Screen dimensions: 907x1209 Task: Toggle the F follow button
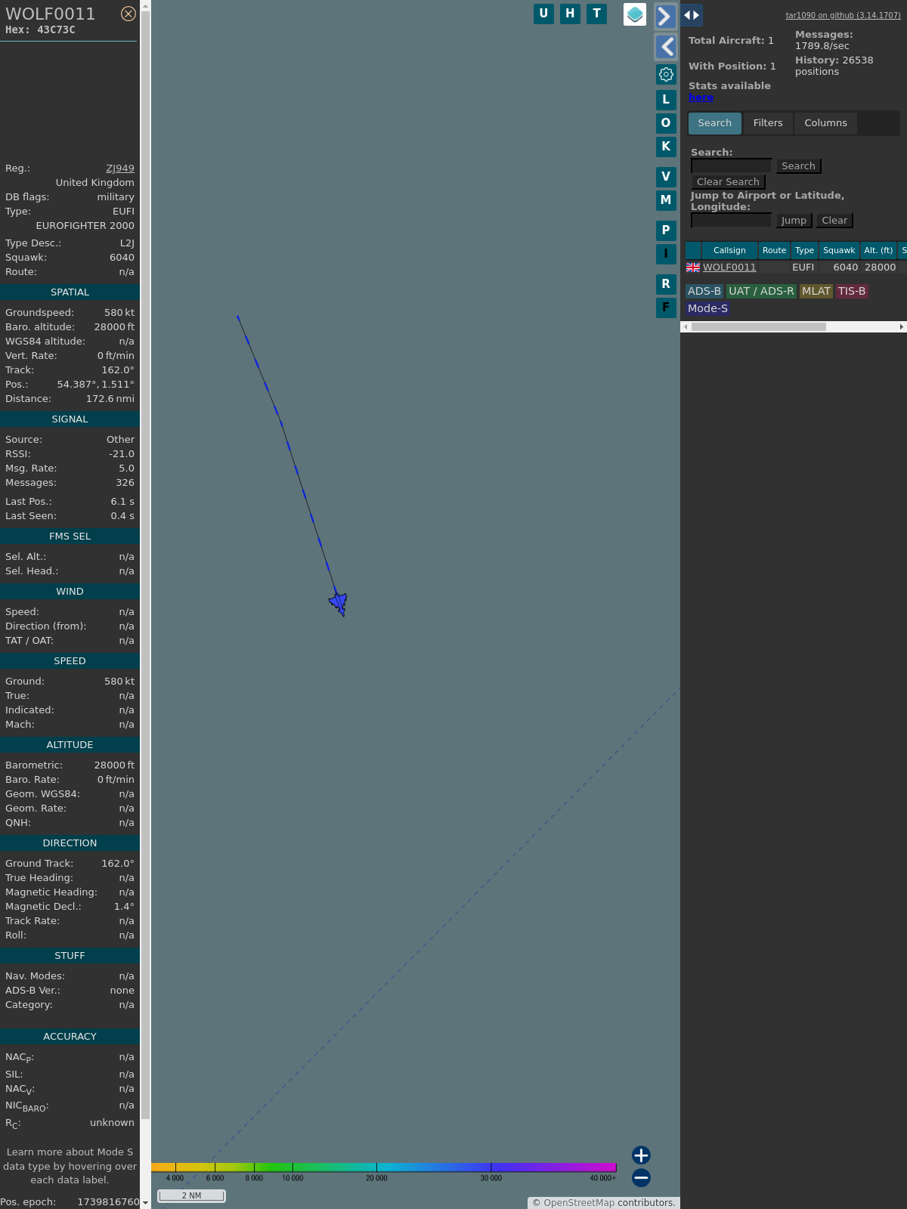pos(666,307)
